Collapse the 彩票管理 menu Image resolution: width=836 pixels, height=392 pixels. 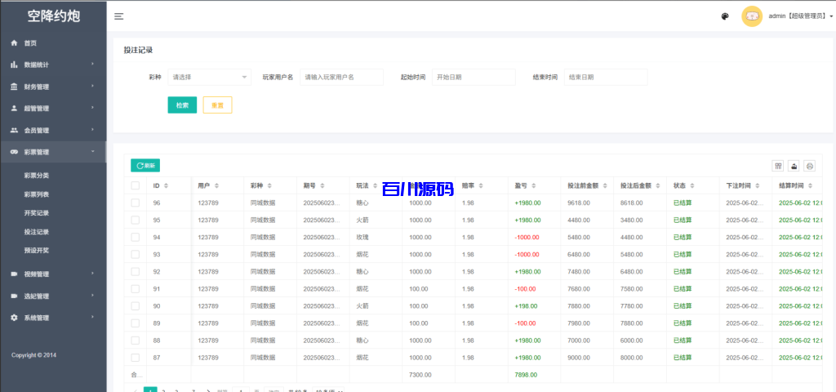53,152
